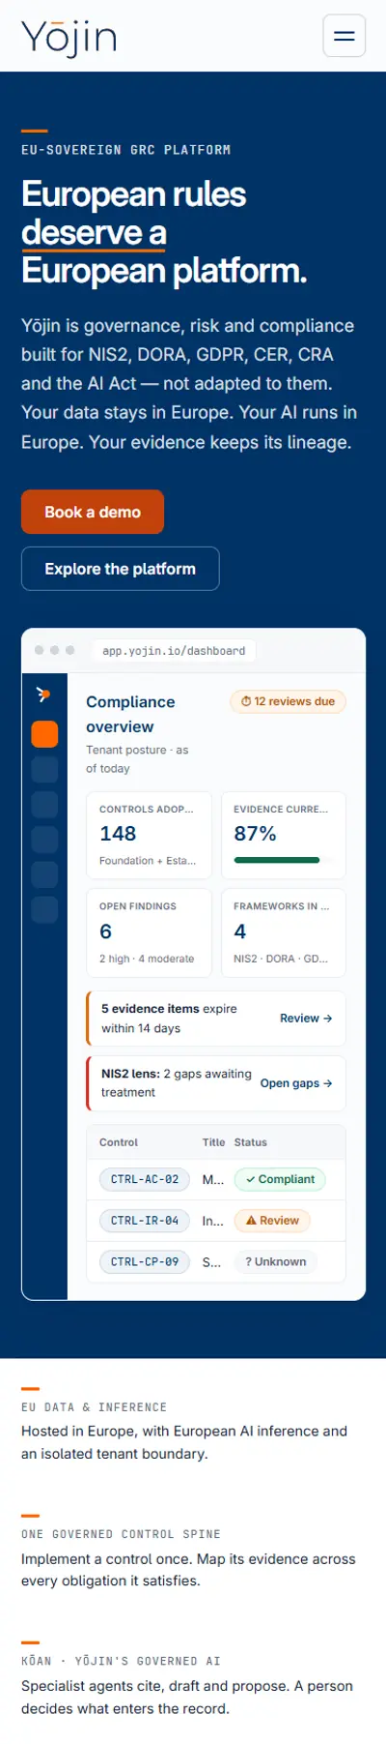Screen dimensions: 386x1744
Task: Select the CTRL-IR-04 control tag
Action: [x=145, y=1221]
